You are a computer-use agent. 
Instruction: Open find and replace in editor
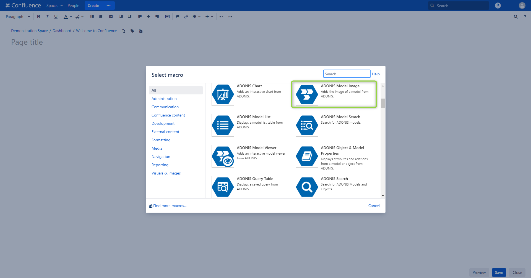coord(516,17)
